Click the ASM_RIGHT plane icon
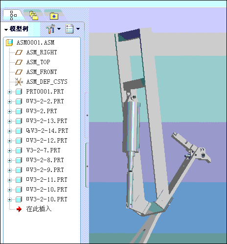 pyautogui.click(x=19, y=52)
